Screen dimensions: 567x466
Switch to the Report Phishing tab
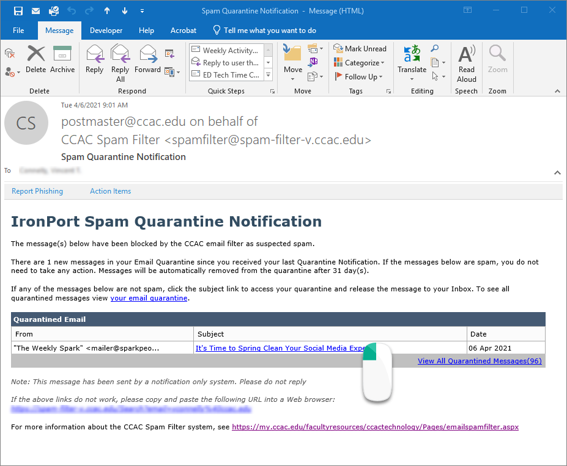tap(37, 191)
